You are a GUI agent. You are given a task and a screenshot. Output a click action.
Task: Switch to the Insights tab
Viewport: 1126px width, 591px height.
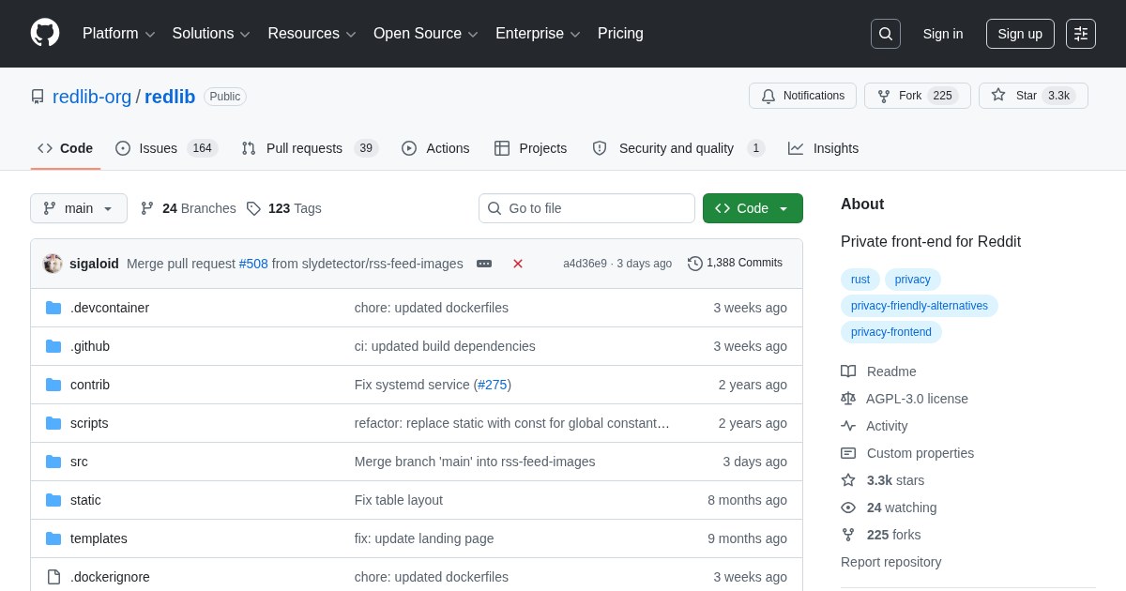click(x=823, y=148)
